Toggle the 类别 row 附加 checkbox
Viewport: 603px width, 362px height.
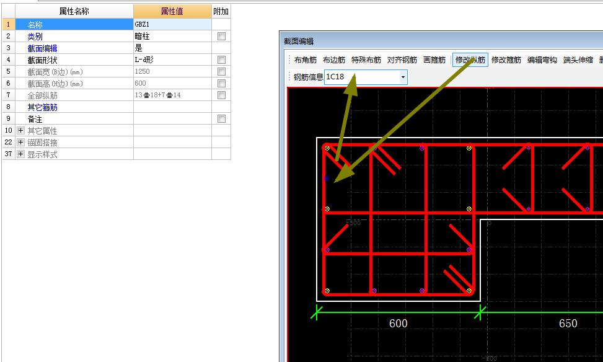pos(221,36)
